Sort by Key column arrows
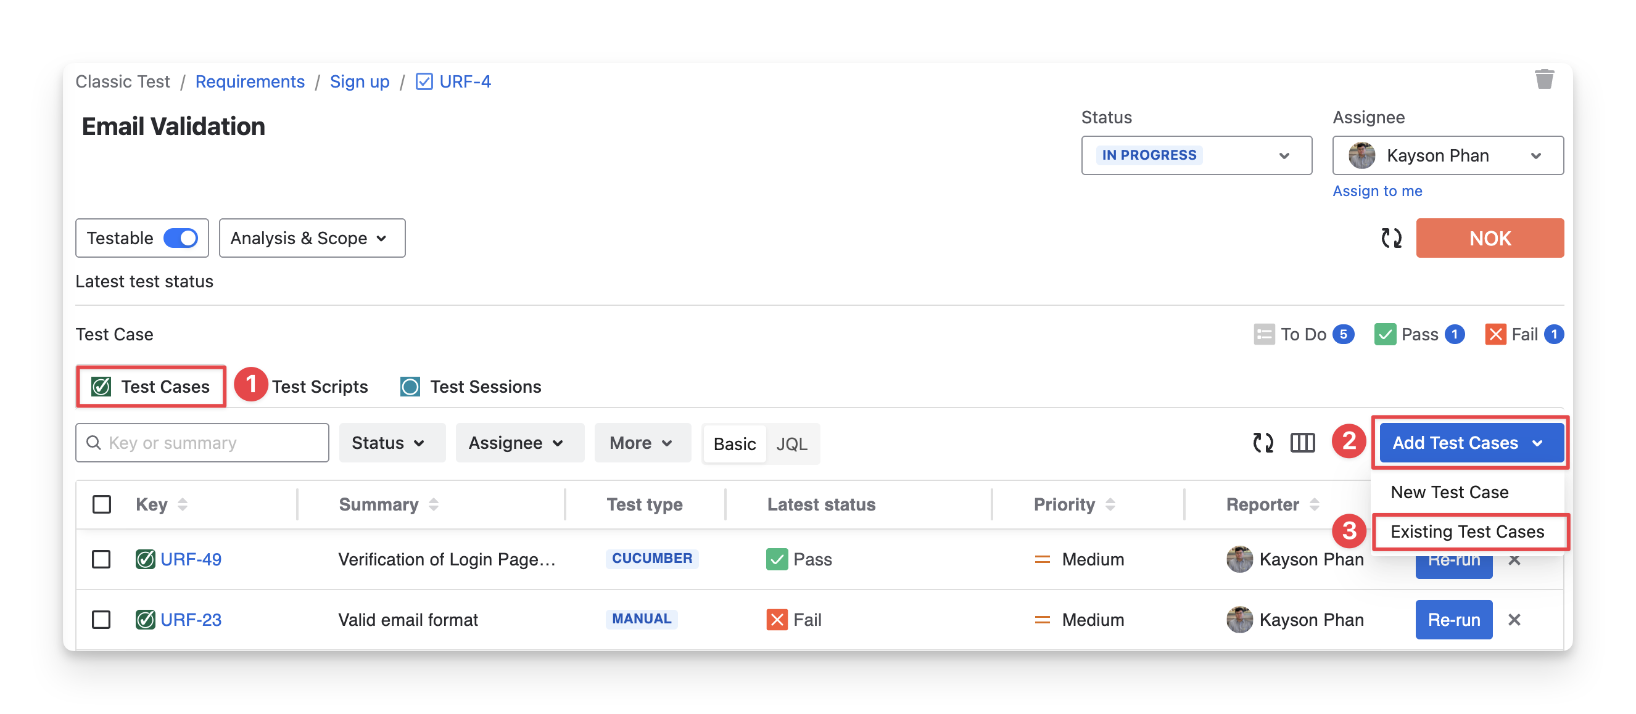This screenshot has width=1636, height=714. pyautogui.click(x=182, y=504)
